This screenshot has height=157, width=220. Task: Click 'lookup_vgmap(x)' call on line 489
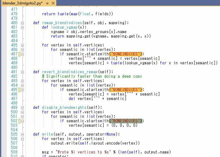141,63
